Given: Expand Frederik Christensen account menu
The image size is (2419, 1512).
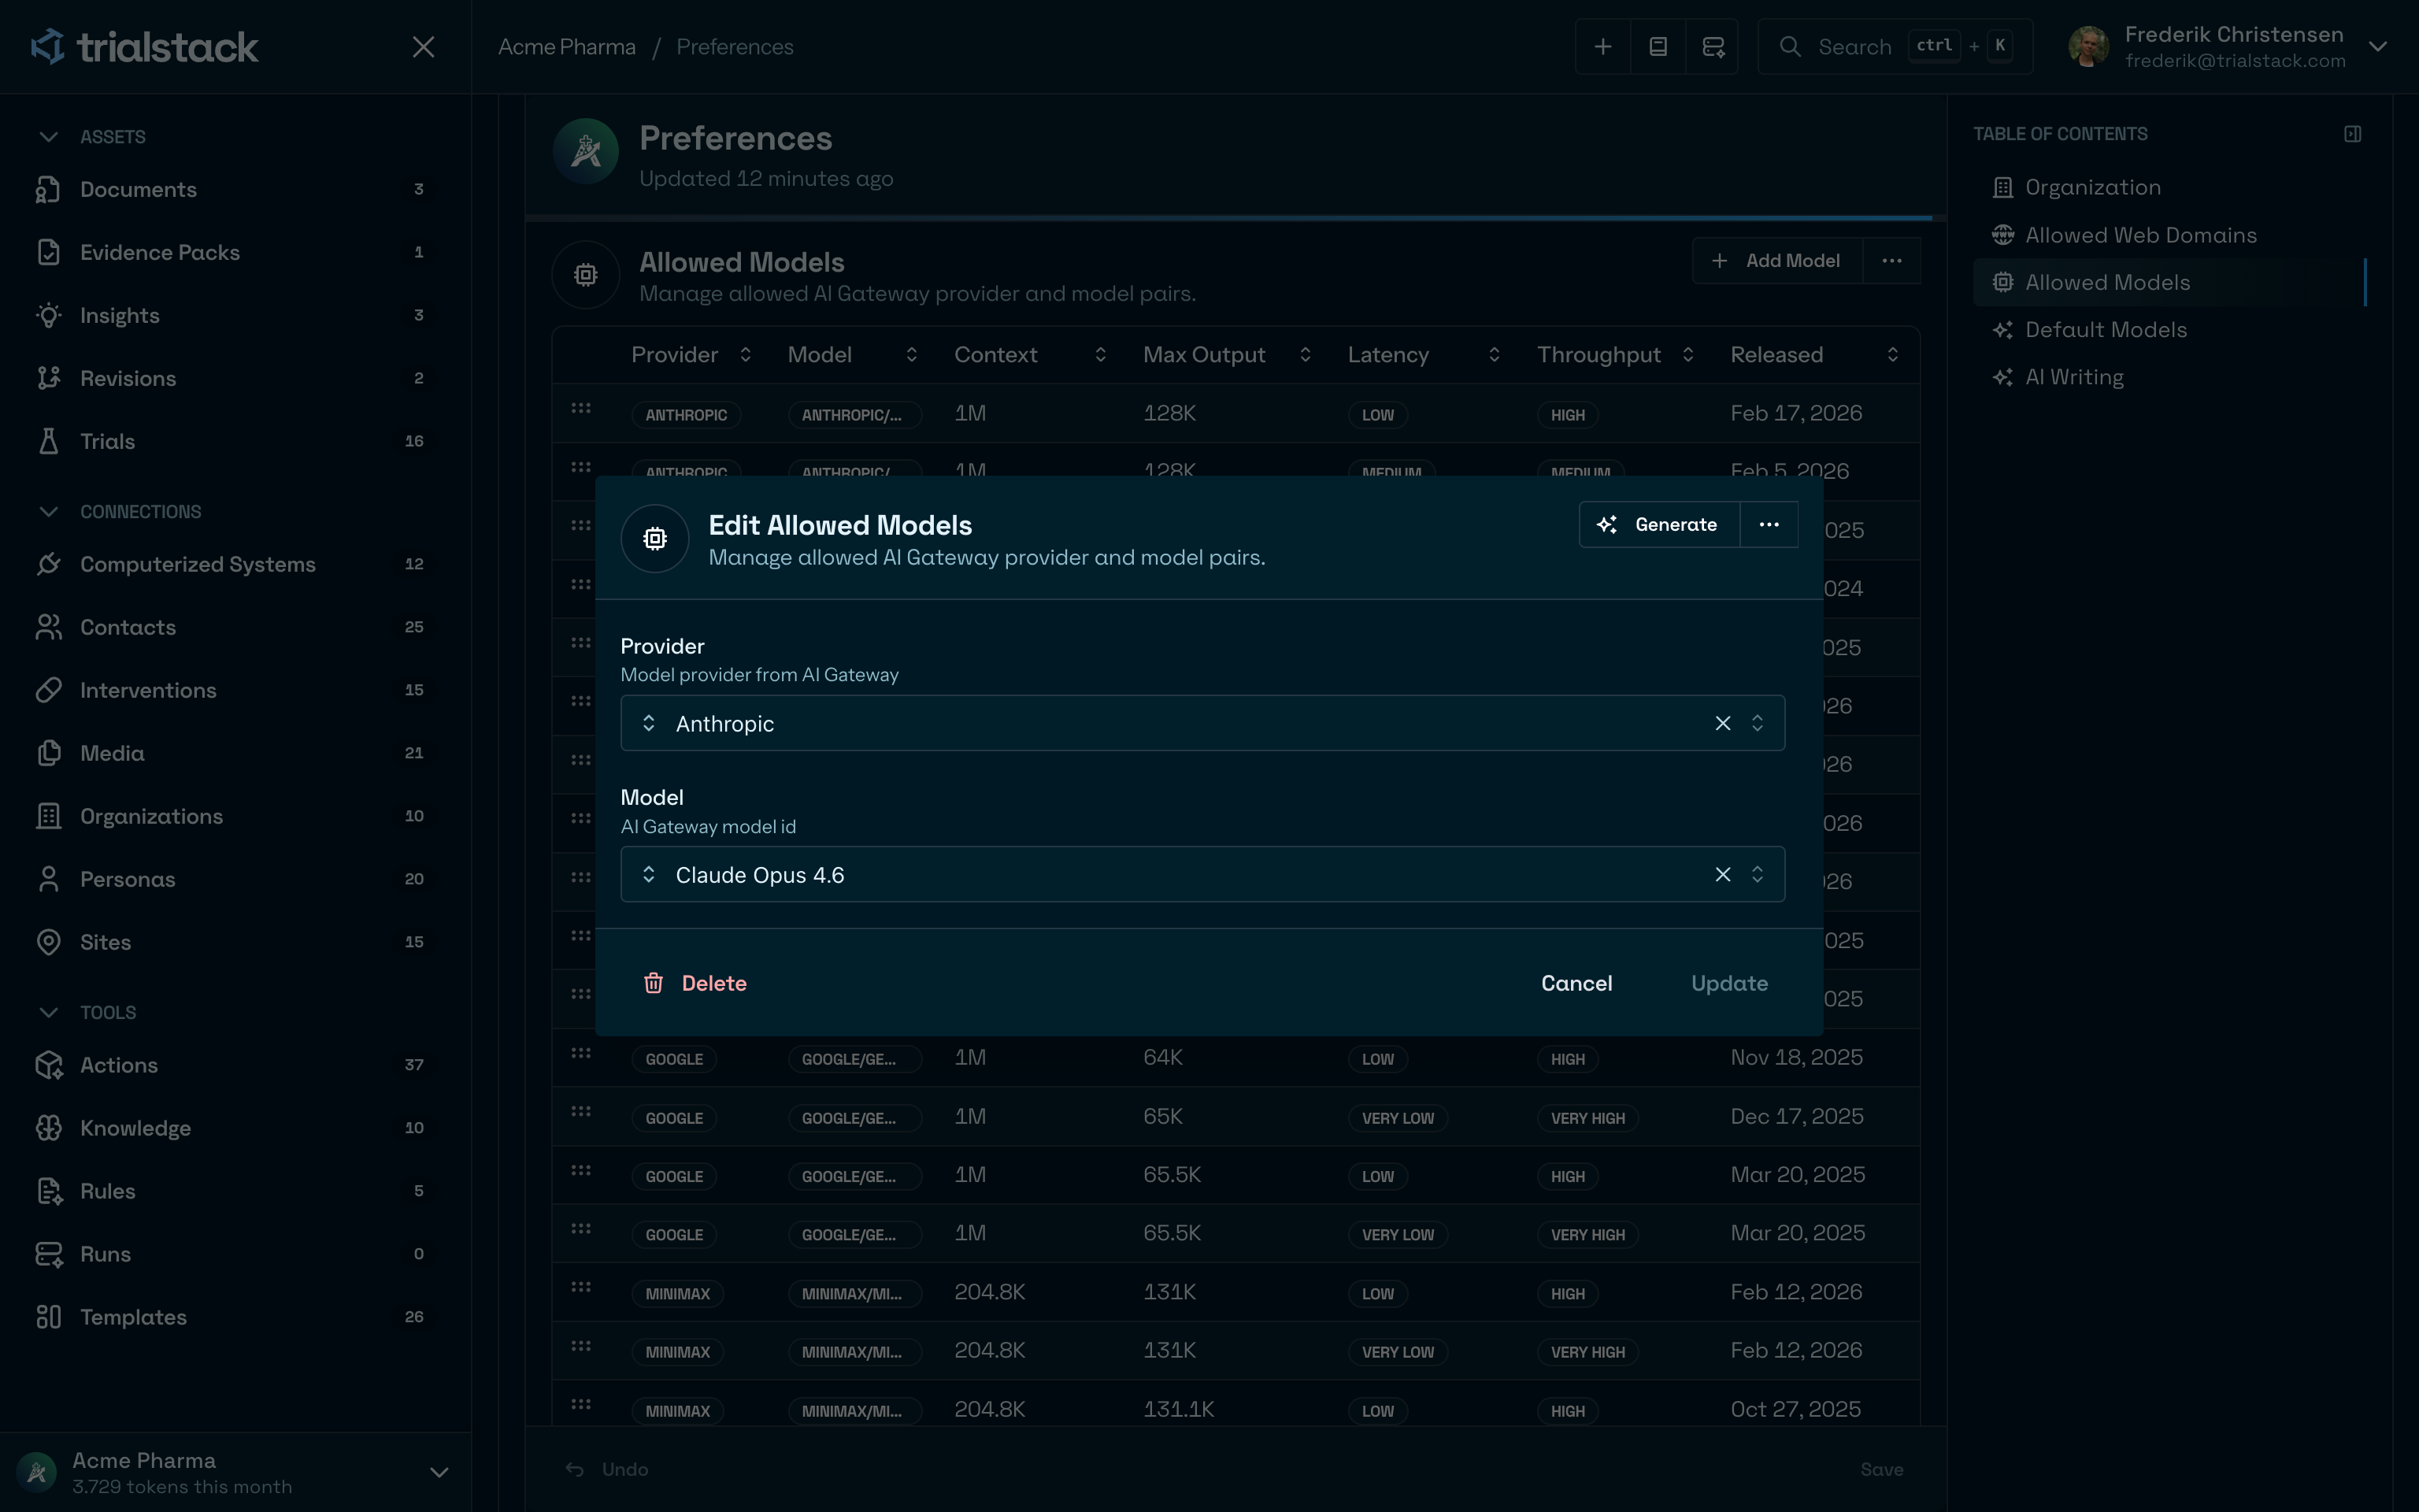Looking at the screenshot, I should coord(2378,47).
